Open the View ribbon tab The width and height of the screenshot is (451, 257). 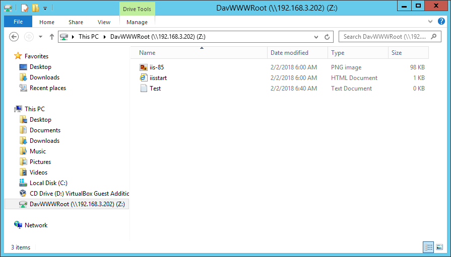tap(104, 22)
